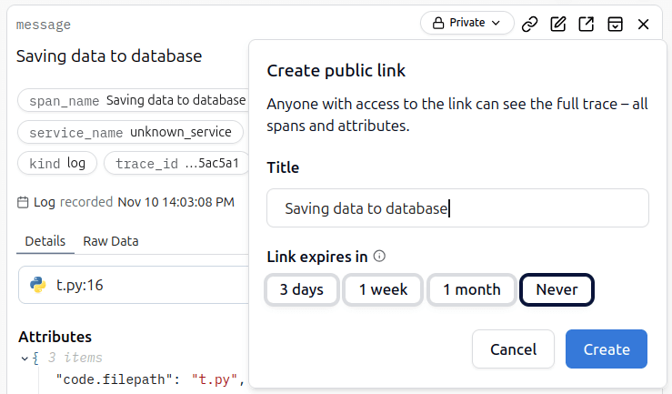Open trace in new window icon
672x394 pixels.
[x=587, y=24]
